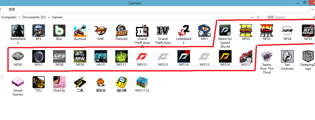Select the NFS9 Most Wanted icon
The image size is (315, 120).
coord(80,57)
